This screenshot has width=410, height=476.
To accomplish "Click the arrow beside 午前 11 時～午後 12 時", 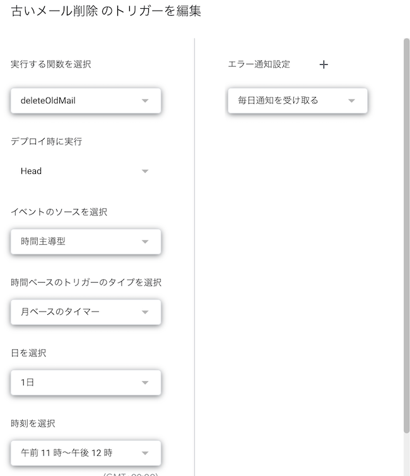I will coord(145,453).
